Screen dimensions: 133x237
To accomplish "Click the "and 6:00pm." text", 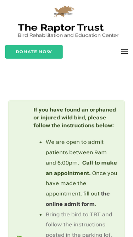I will [x=62, y=163].
